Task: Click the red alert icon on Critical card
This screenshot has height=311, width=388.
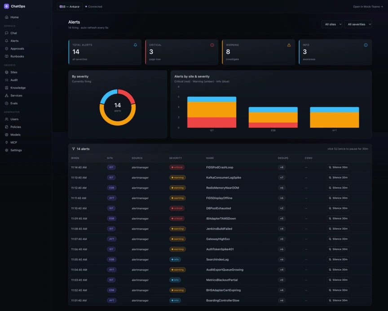Action: 212,45
